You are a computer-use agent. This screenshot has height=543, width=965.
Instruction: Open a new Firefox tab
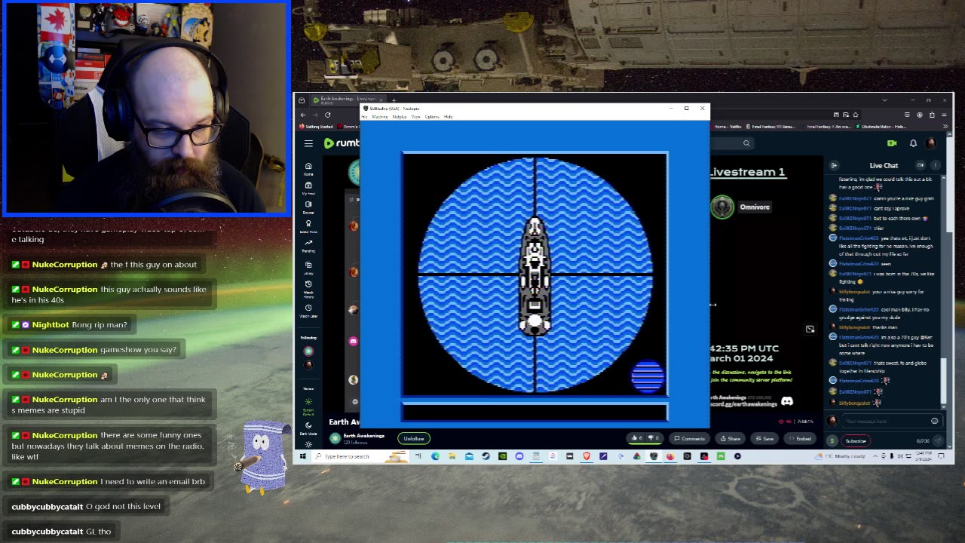coord(394,100)
